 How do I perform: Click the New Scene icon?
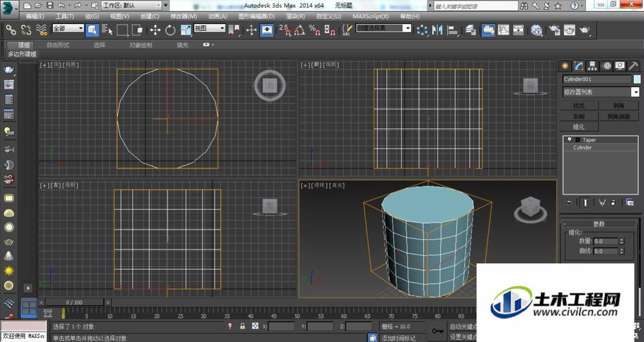pos(27,6)
